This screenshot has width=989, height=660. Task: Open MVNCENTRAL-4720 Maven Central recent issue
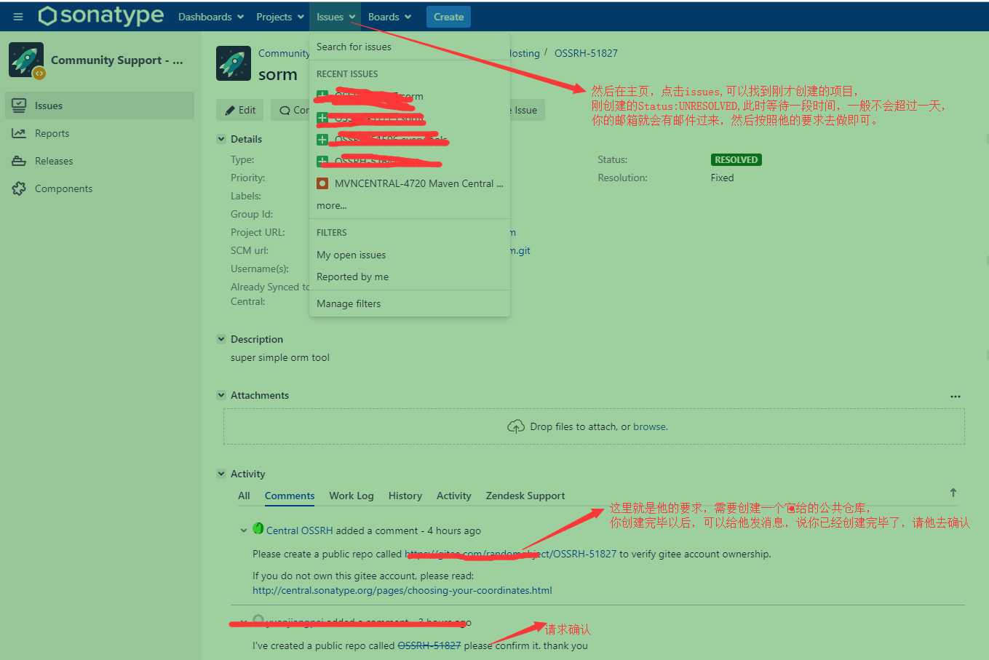pyautogui.click(x=410, y=183)
